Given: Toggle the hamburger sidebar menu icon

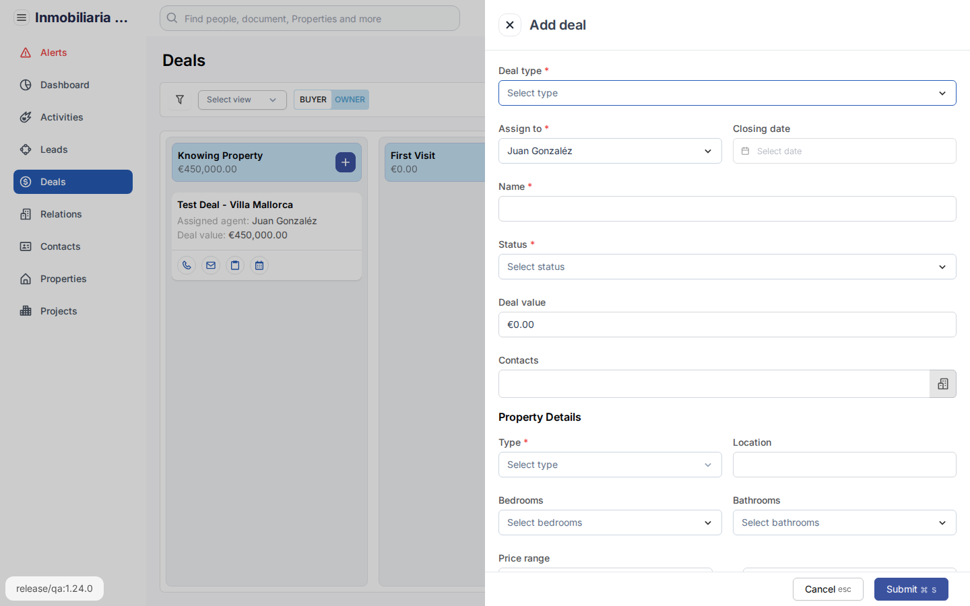Looking at the screenshot, I should (22, 18).
